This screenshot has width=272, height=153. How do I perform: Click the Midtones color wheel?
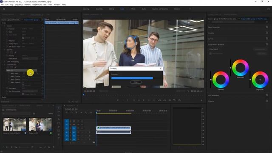coord(240,68)
